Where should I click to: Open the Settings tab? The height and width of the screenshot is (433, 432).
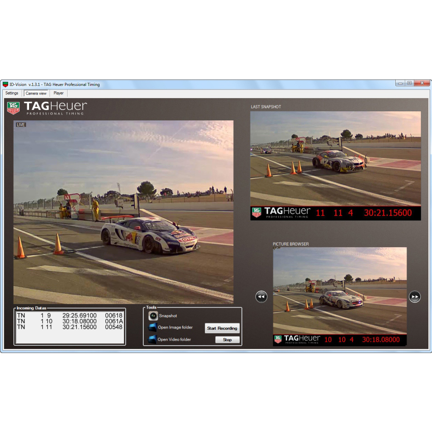click(12, 93)
